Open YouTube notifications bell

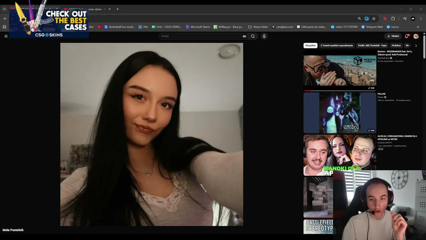pyautogui.click(x=407, y=36)
